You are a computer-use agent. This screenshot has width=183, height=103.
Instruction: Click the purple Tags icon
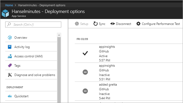(10, 66)
